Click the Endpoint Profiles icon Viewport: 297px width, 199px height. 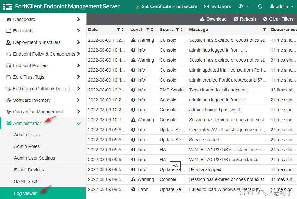click(9, 65)
